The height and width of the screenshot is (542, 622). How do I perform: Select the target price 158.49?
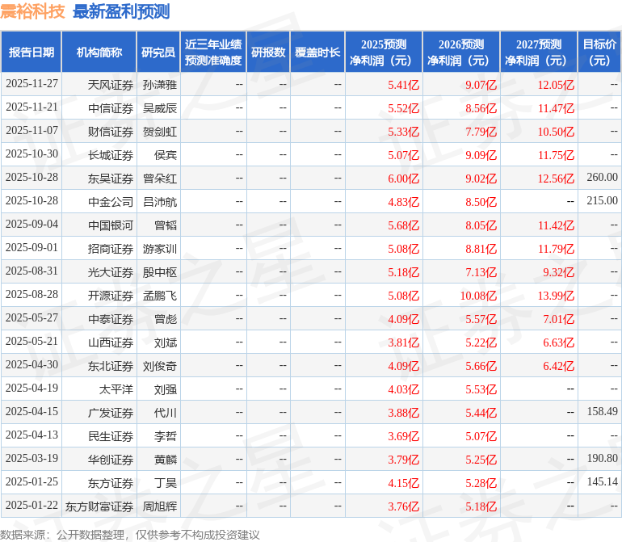pyautogui.click(x=602, y=411)
